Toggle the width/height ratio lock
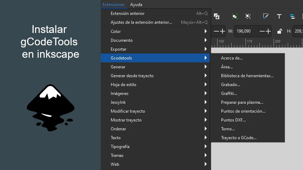Image resolution: width=303 pixels, height=170 pixels. click(280, 31)
